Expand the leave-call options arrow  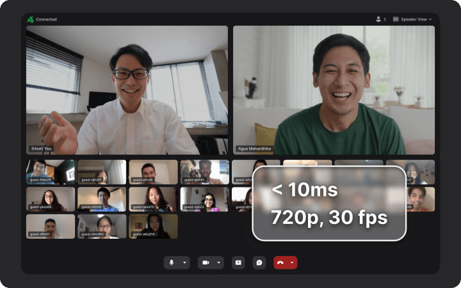tap(292, 262)
